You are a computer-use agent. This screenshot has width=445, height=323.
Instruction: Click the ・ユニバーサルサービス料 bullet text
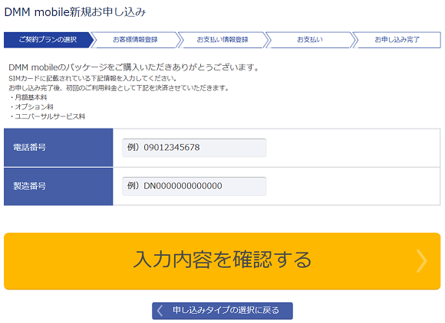tap(47, 116)
